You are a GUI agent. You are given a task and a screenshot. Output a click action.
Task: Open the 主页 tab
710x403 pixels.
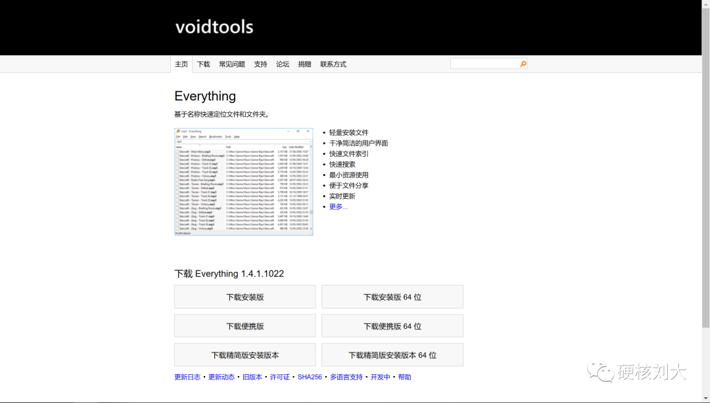tap(181, 64)
